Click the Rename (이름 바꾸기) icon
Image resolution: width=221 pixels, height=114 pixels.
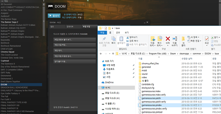pos(175,39)
